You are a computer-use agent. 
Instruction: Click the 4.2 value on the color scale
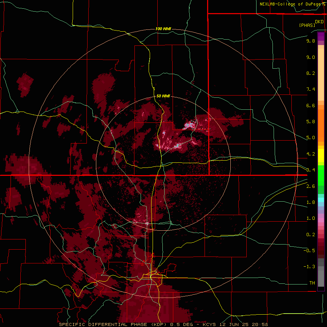pos(311,154)
